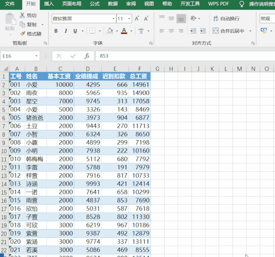Select the Format Painter (格式刷) brush
This screenshot has width=275, height=257.
click(x=23, y=34)
